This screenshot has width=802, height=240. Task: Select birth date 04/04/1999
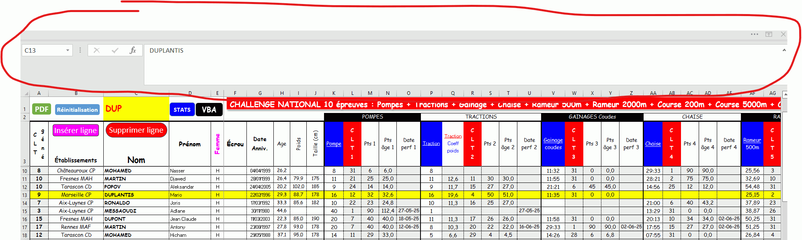coord(260,170)
